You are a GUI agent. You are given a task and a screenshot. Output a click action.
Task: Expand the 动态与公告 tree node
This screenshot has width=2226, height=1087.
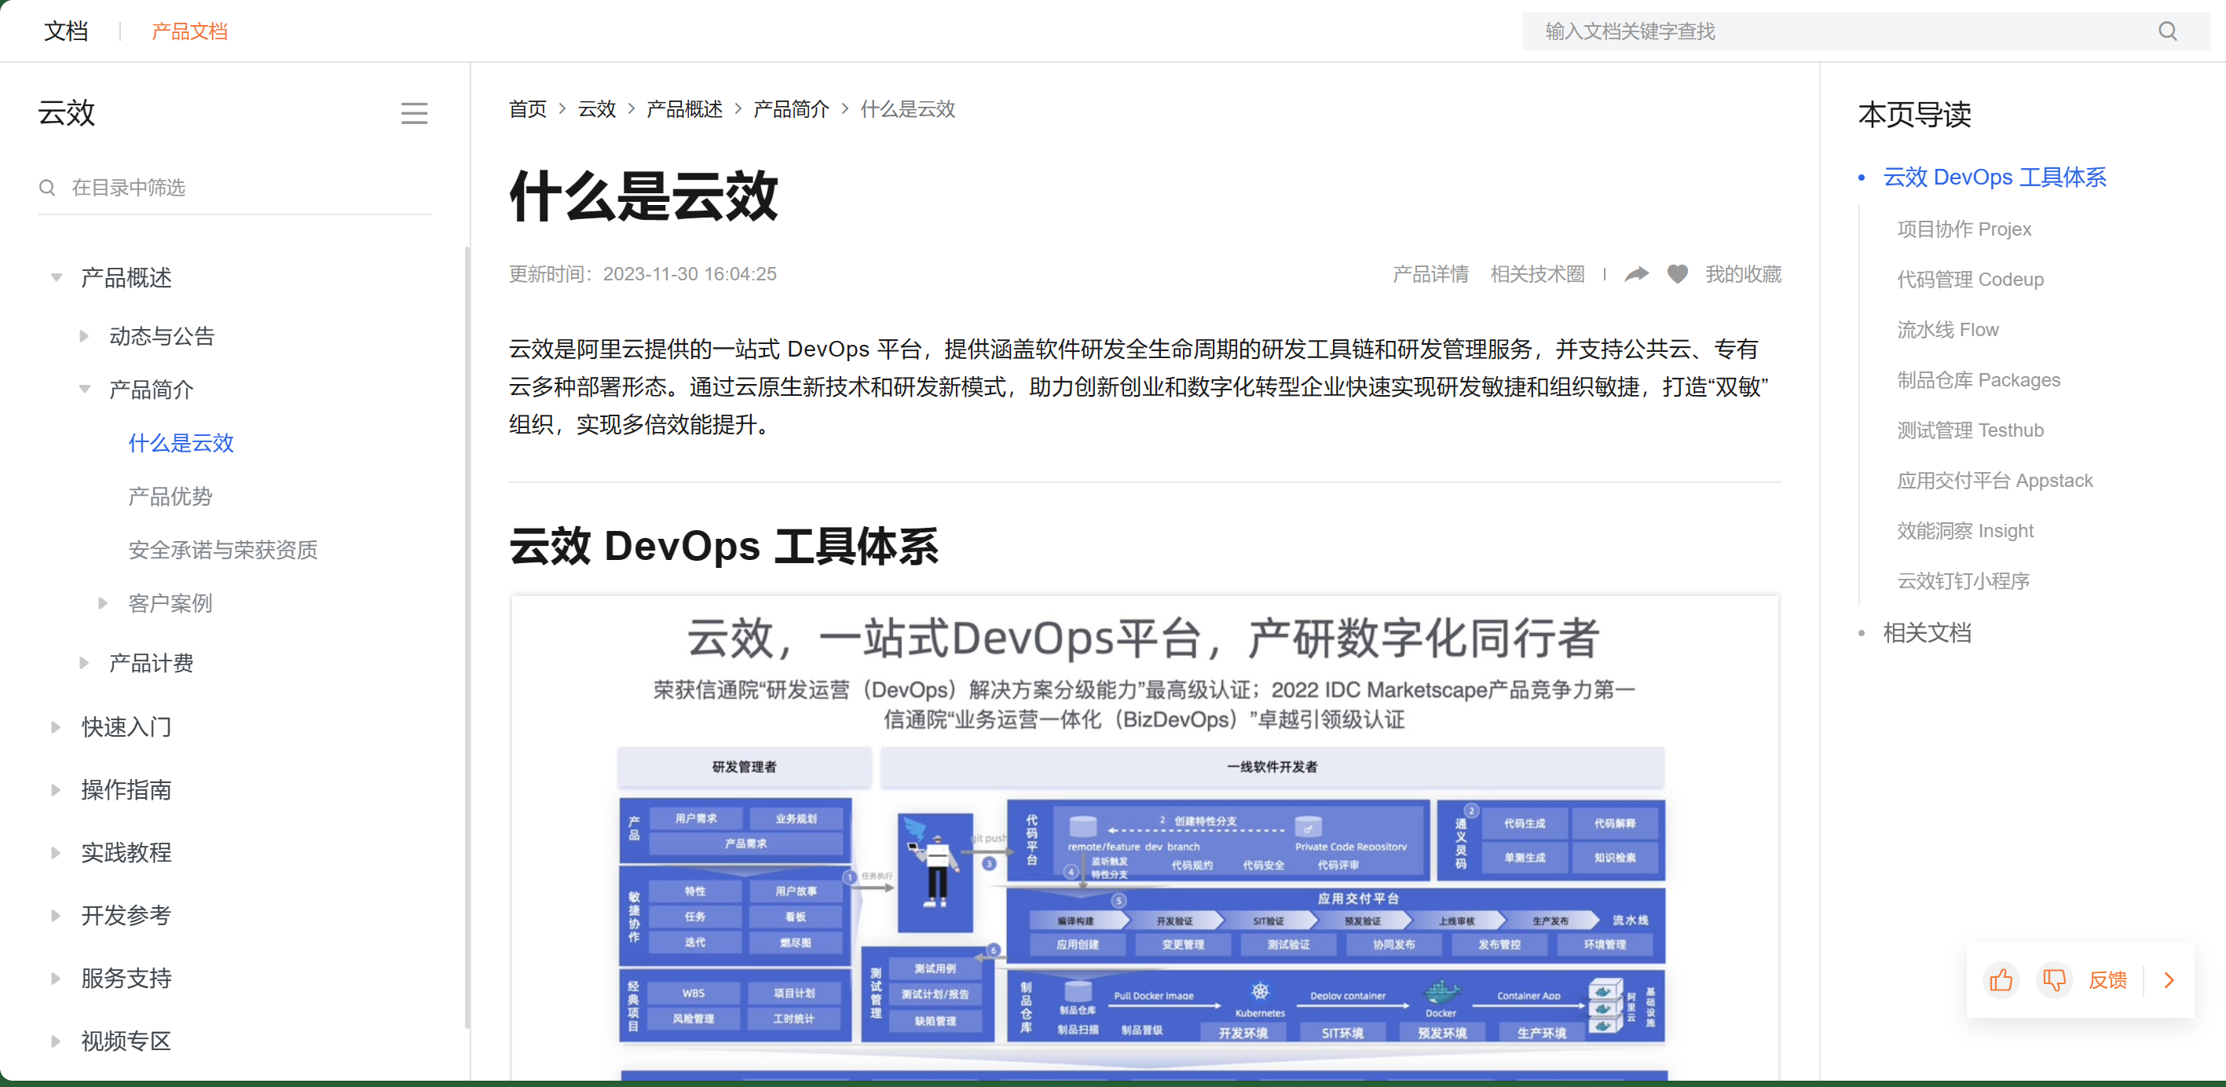coord(84,336)
